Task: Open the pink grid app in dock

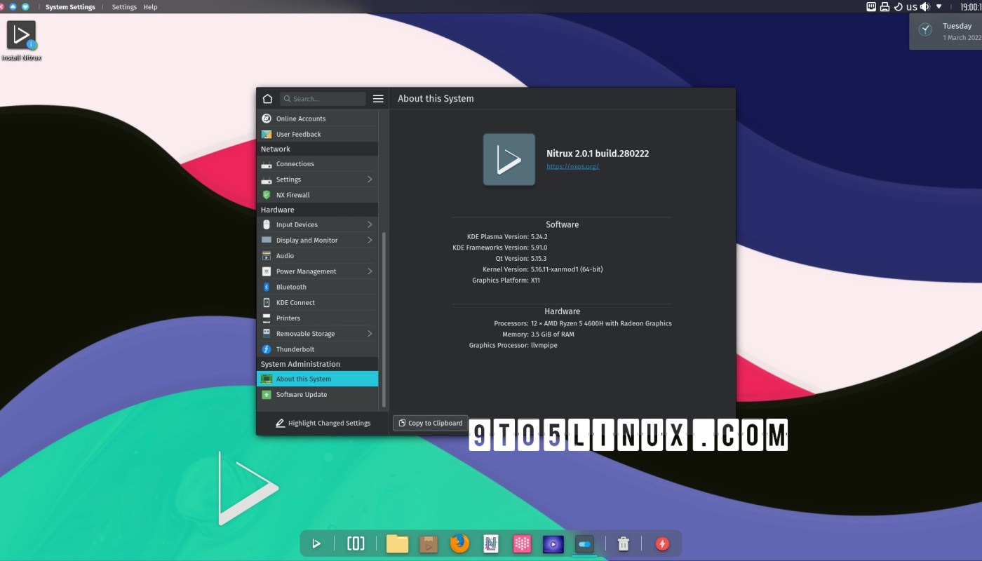Action: click(x=522, y=543)
